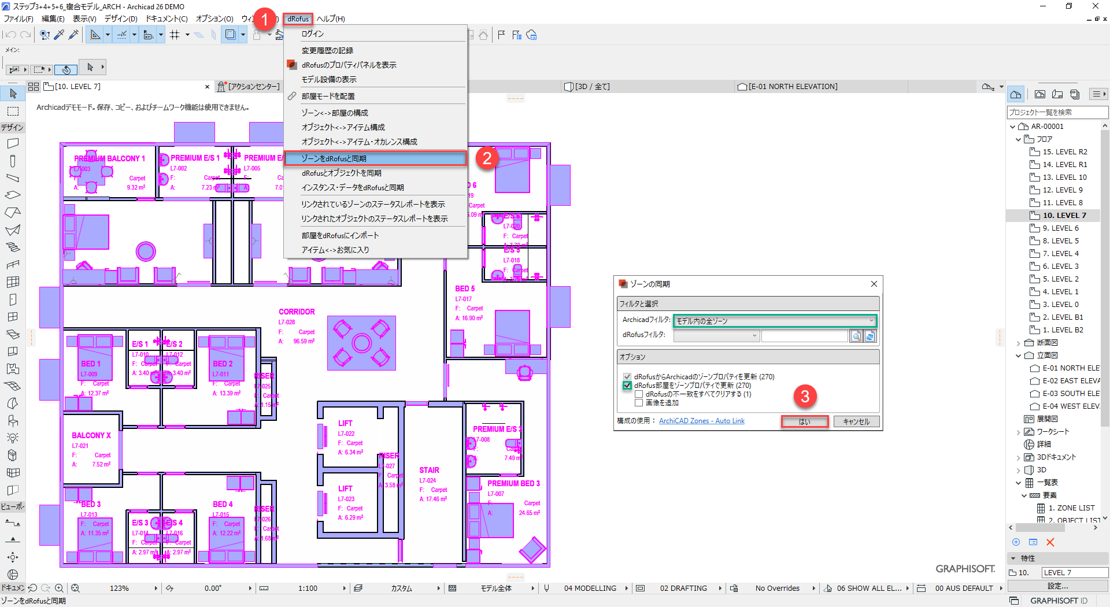Click the Zoom In magnifier icon
The height and width of the screenshot is (607, 1110).
tap(59, 588)
